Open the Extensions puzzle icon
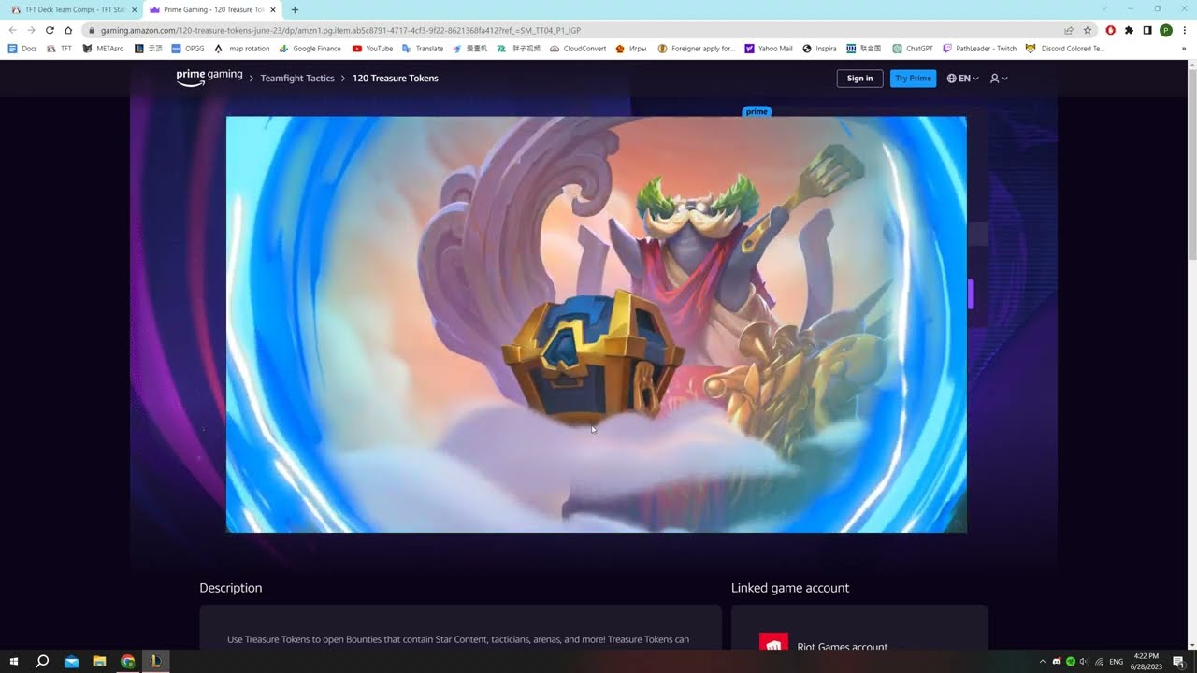Screen dimensions: 1197x673 coord(1129,30)
